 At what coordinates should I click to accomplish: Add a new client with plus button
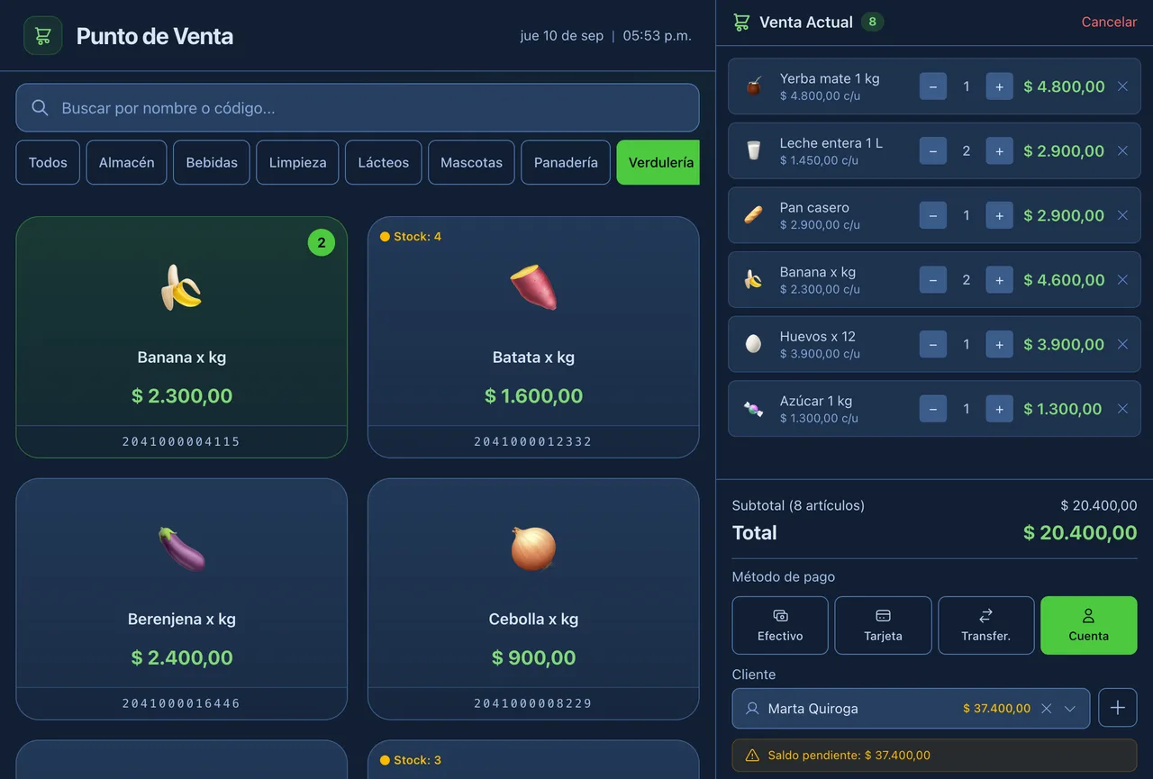[1118, 708]
